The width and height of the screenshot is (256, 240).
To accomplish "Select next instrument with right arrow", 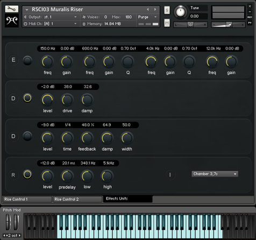I will pyautogui.click(x=155, y=9).
